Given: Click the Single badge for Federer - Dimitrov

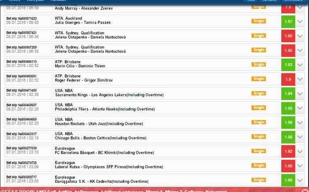Looking at the screenshot, I should [259, 79].
